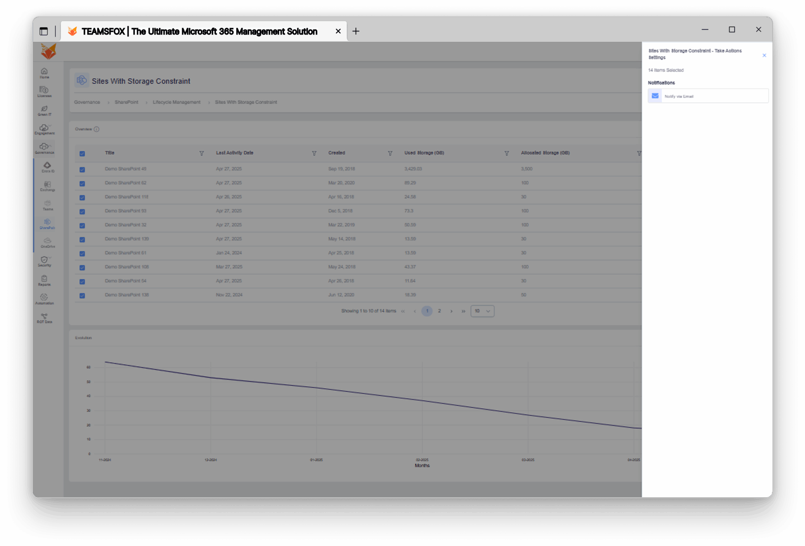Open the Home section in the sidebar
805x546 pixels.
[44, 73]
